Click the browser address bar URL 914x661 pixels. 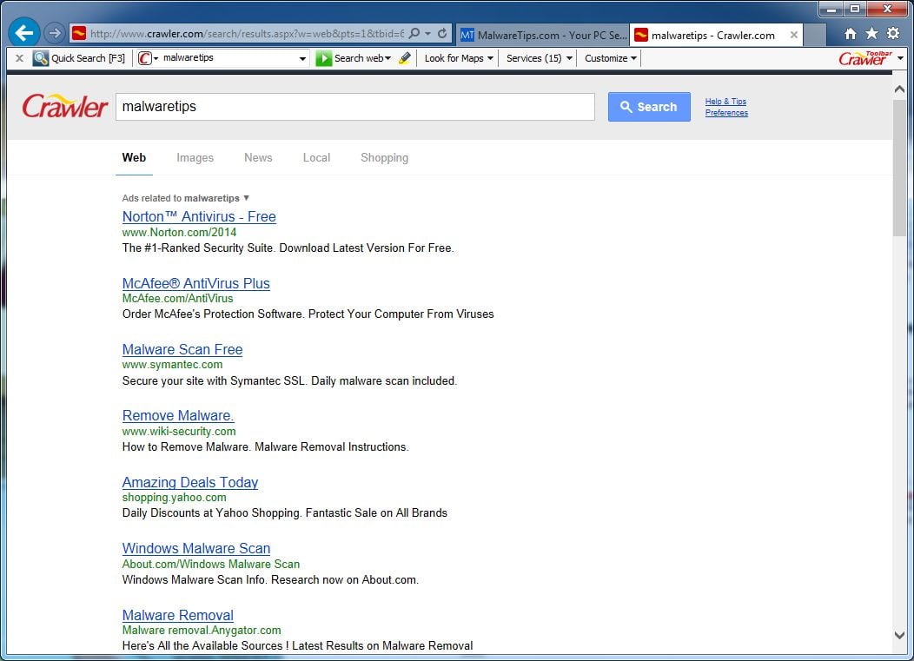[x=247, y=33]
